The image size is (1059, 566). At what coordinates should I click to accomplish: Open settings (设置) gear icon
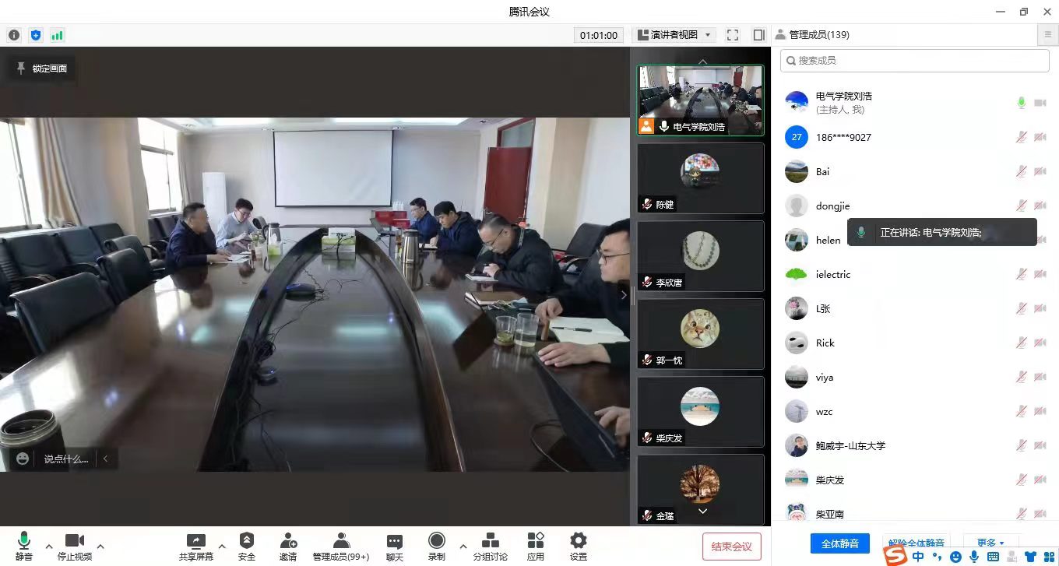[578, 541]
